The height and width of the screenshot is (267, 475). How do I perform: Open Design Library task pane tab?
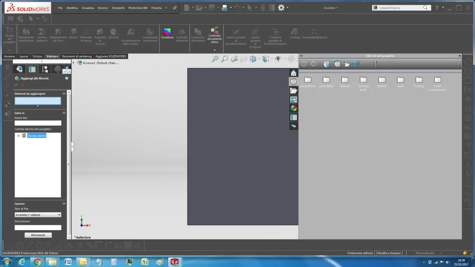[293, 82]
